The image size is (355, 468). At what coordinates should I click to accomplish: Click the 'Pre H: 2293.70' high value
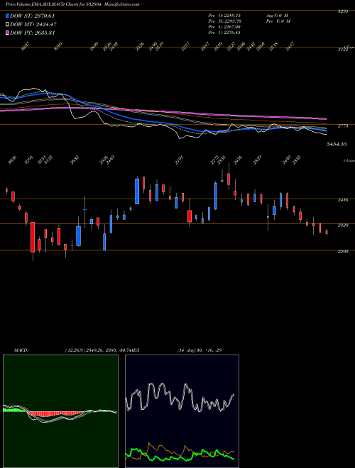click(224, 21)
